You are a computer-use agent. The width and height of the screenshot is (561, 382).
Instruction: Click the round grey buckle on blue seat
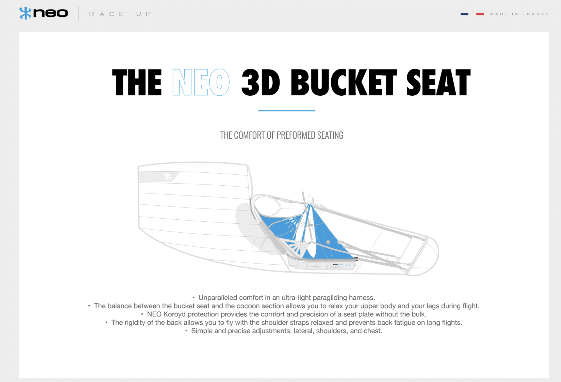(x=328, y=242)
